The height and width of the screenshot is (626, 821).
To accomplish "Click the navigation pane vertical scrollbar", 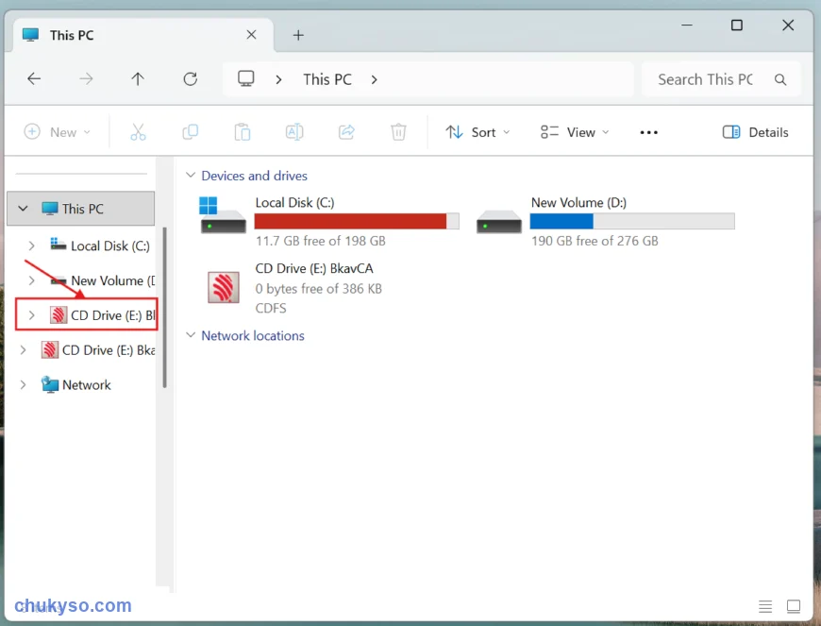I will [x=164, y=308].
